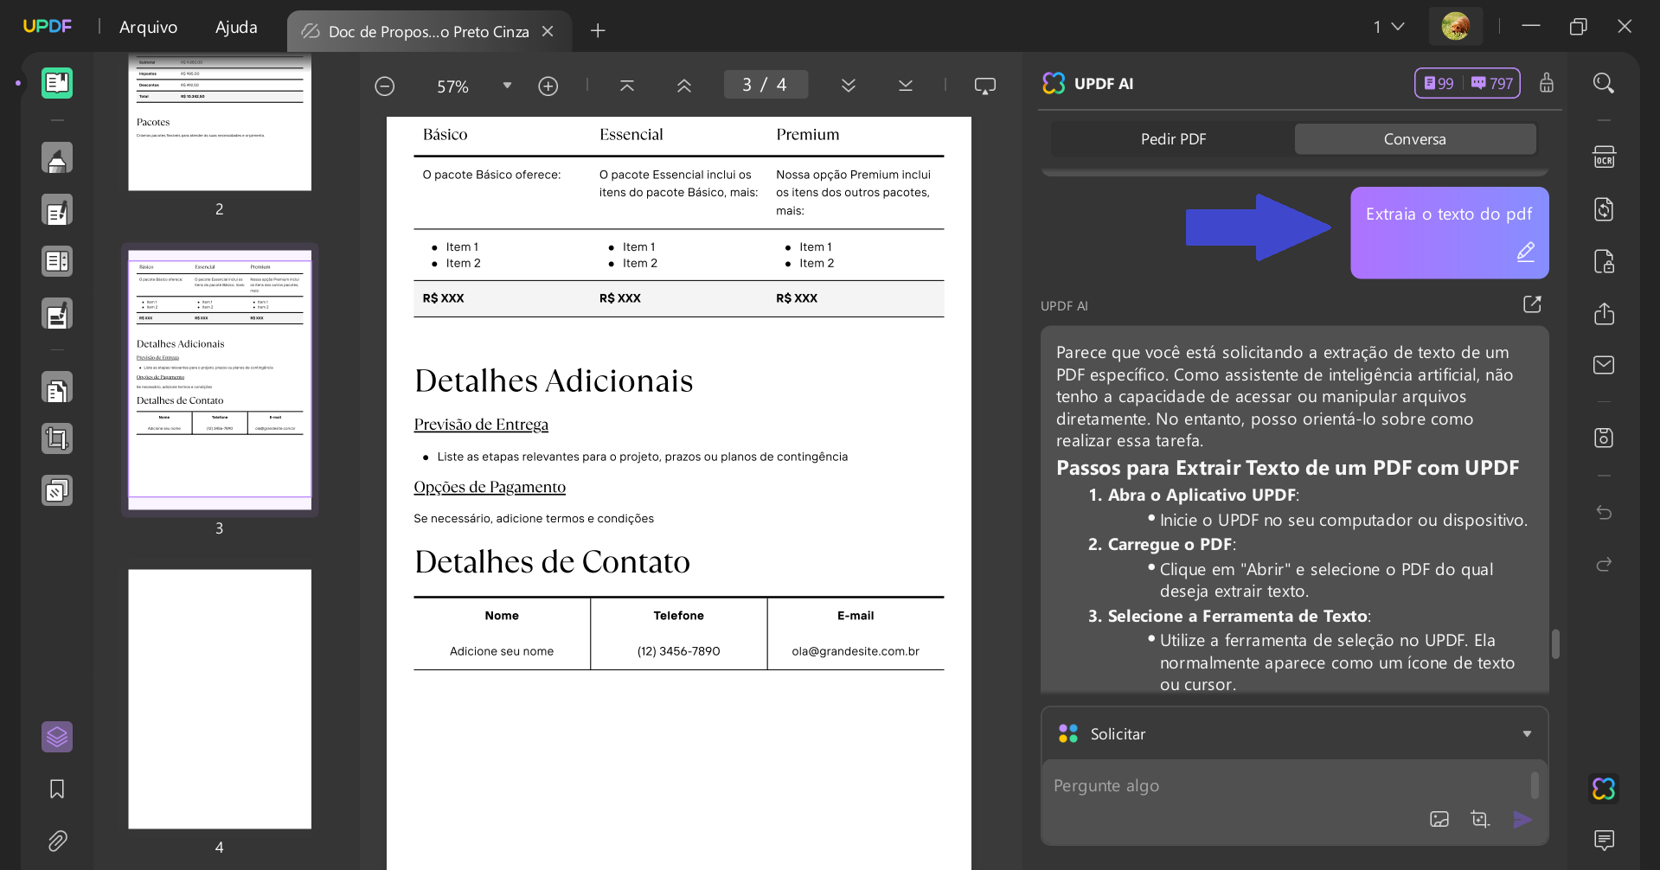Screen dimensions: 1660x870
Task: Open the user profile avatar
Action: coord(1456,27)
